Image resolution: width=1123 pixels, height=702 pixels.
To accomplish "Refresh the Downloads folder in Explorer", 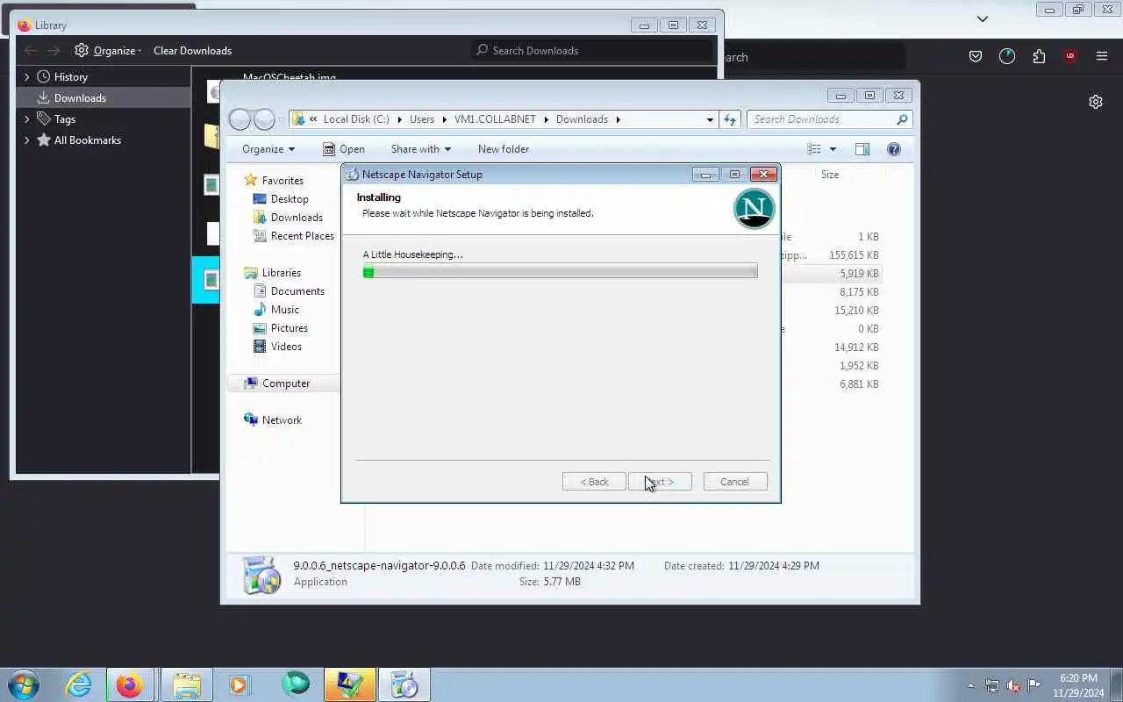I will point(730,119).
